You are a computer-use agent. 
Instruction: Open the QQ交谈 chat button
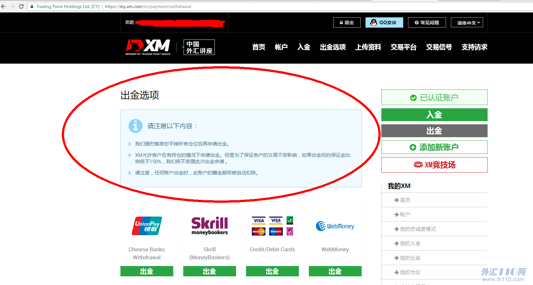[384, 22]
